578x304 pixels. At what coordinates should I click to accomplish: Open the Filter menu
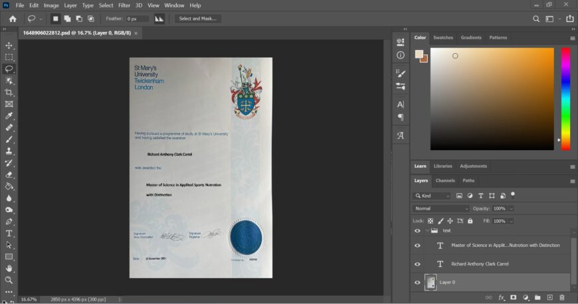click(124, 5)
